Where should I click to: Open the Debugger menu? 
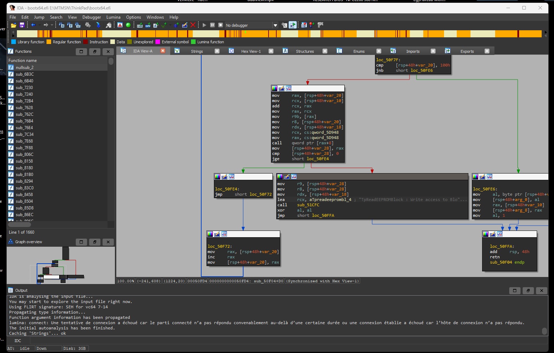(x=91, y=17)
